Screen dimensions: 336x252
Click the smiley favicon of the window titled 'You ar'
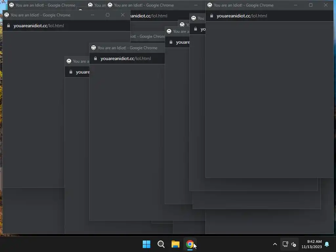click(91, 5)
